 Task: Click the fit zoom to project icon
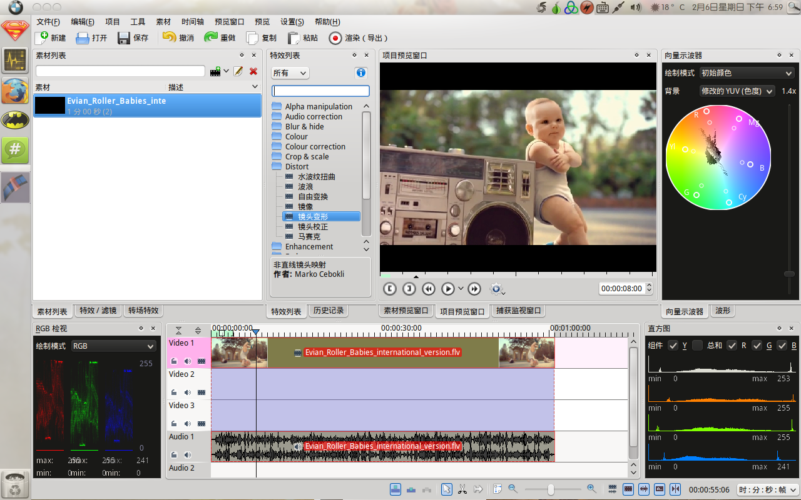tap(497, 489)
